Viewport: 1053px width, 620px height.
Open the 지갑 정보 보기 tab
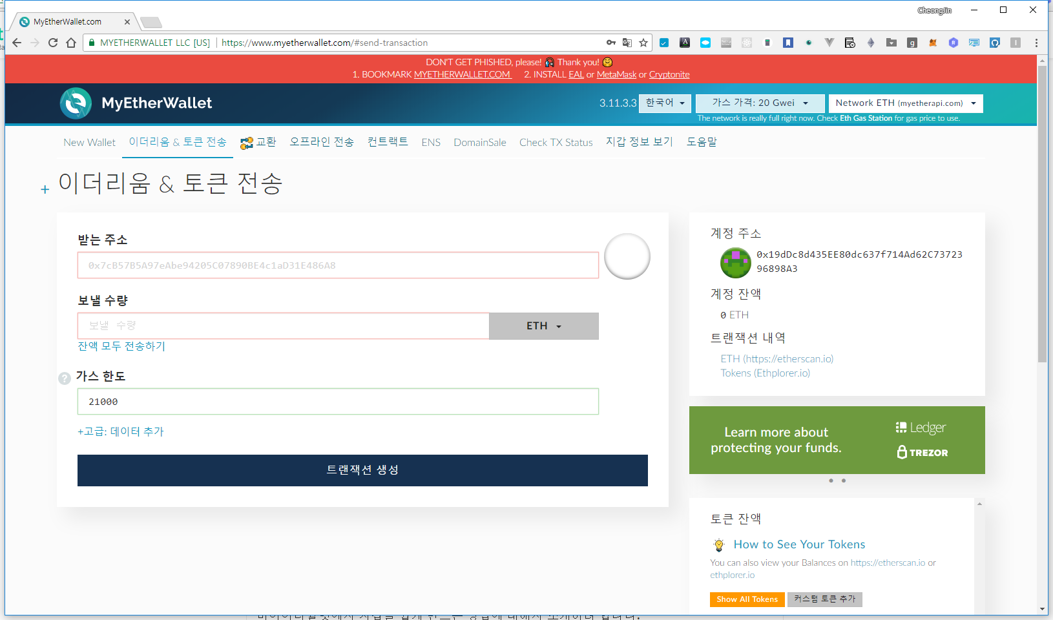click(x=640, y=142)
